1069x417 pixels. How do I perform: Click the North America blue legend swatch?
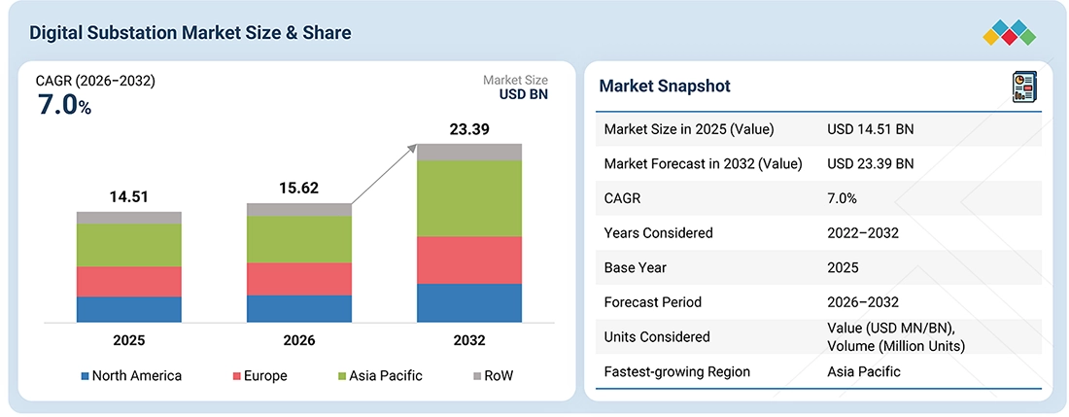pyautogui.click(x=85, y=376)
